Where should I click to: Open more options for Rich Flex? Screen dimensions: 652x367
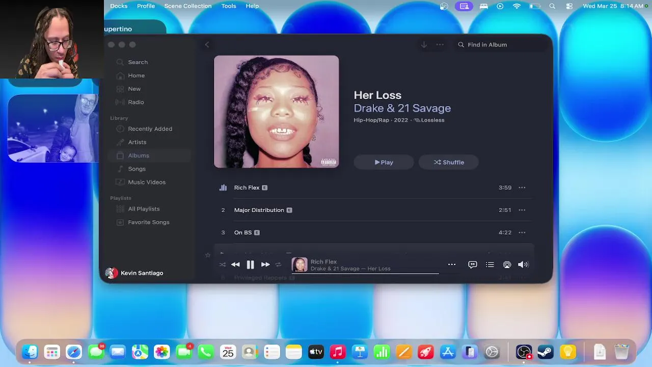coord(522,188)
